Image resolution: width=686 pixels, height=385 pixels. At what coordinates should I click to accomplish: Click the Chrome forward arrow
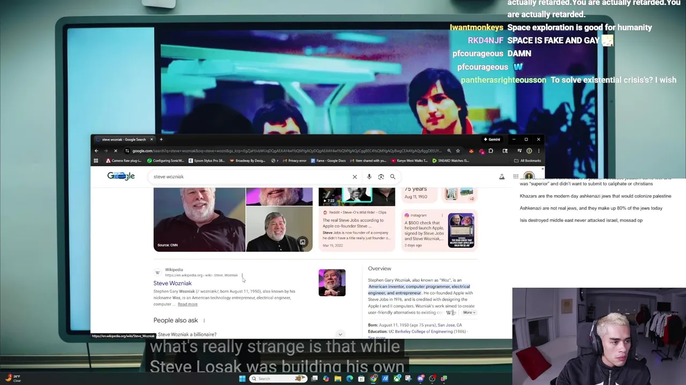pos(106,151)
